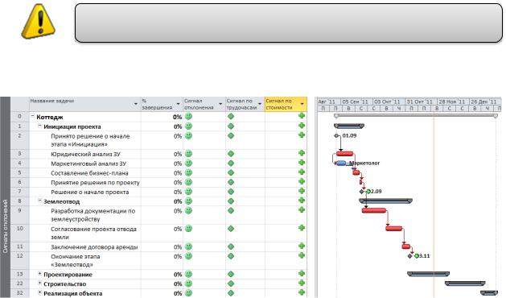Click red Юридический анализ ЗУ Gantt bar

pyautogui.click(x=344, y=154)
